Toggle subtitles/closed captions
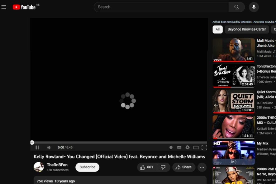The height and width of the screenshot is (184, 276). point(179,148)
